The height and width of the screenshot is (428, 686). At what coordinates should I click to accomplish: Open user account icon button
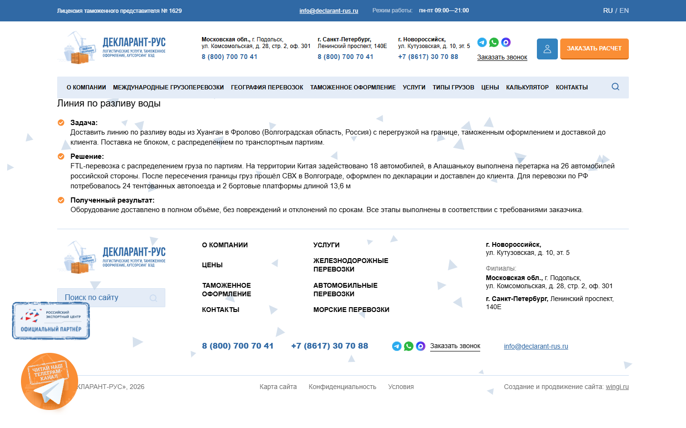point(547,49)
